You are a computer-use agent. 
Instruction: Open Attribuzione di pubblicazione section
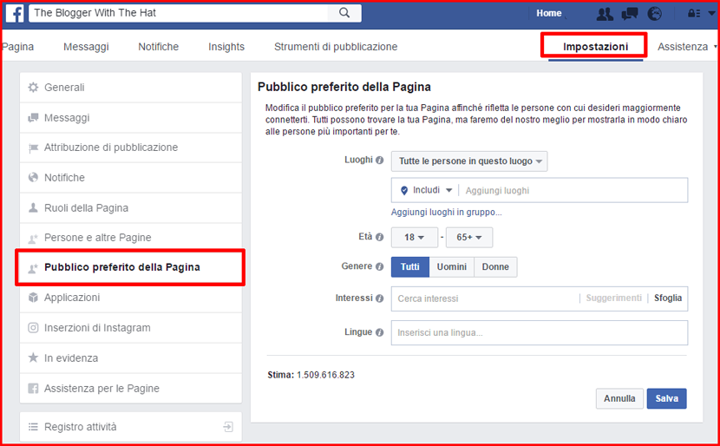tap(131, 148)
